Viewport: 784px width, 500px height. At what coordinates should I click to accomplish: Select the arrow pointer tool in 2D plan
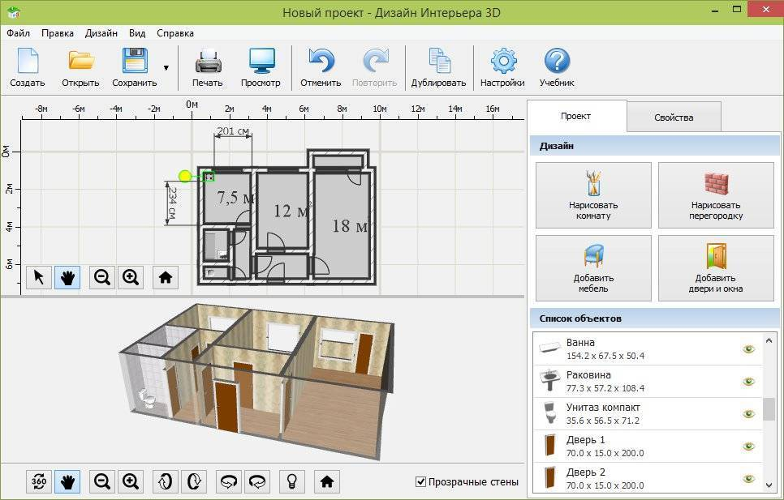pyautogui.click(x=38, y=277)
